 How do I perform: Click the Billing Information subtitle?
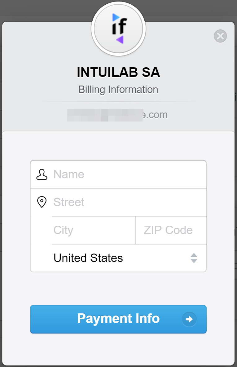pos(118,90)
